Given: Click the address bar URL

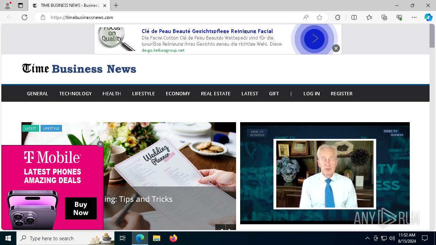Looking at the screenshot, I should [x=82, y=17].
